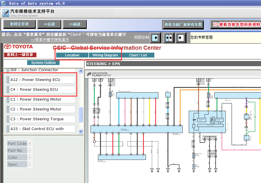Image resolution: width=261 pixels, height=183 pixels.
Task: Click the view control right-arrow icon
Action: click(156, 38)
